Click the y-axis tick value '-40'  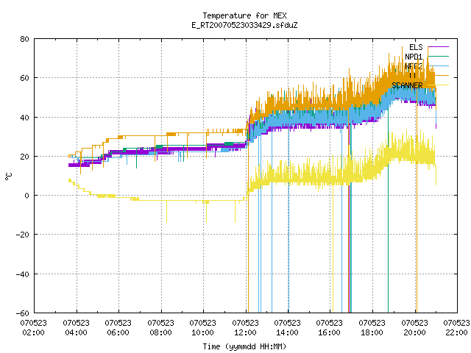[23, 274]
